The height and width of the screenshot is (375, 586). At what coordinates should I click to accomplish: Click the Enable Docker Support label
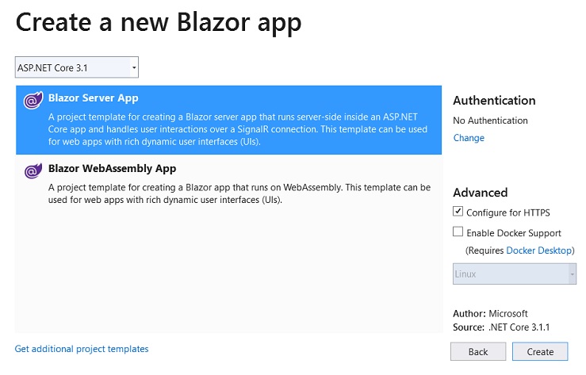[514, 233]
